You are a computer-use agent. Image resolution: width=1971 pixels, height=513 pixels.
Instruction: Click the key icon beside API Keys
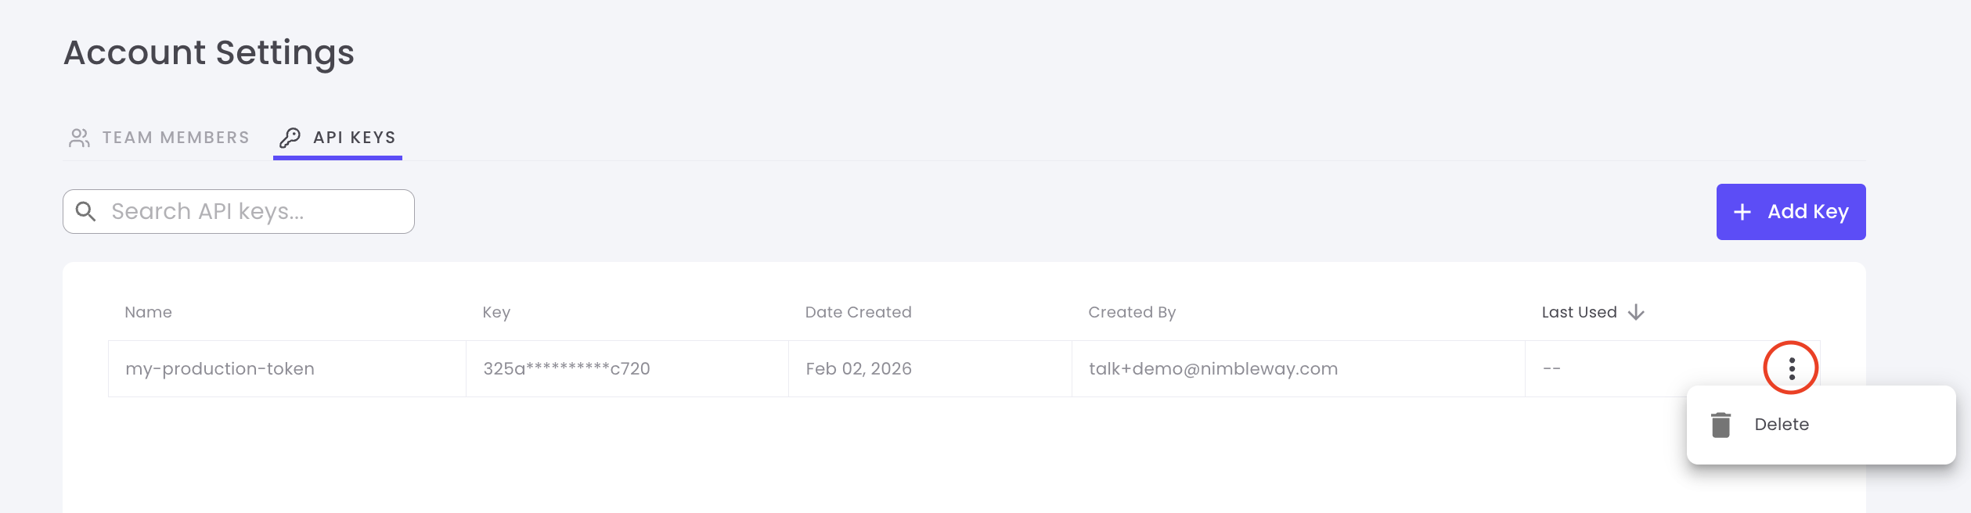pos(290,138)
